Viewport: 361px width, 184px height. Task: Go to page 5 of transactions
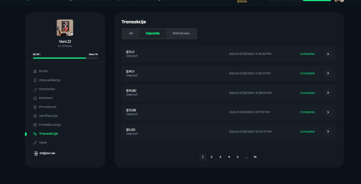click(238, 157)
